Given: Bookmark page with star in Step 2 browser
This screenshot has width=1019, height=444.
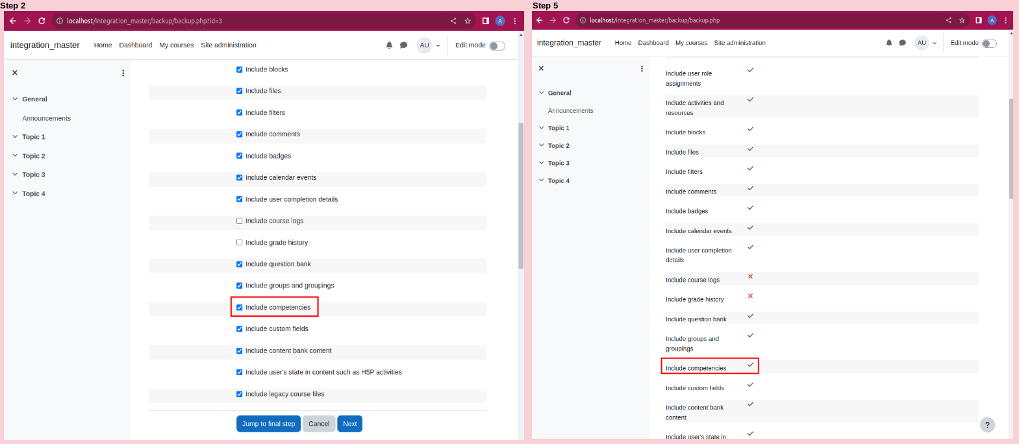Looking at the screenshot, I should (x=468, y=21).
